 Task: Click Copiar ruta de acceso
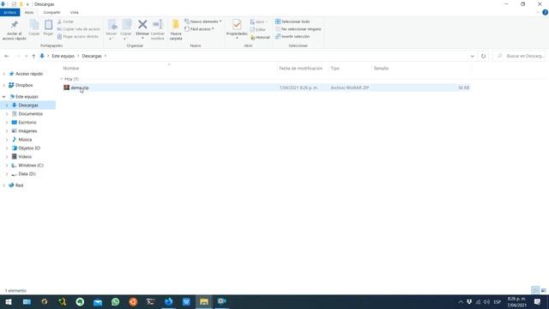[78, 29]
